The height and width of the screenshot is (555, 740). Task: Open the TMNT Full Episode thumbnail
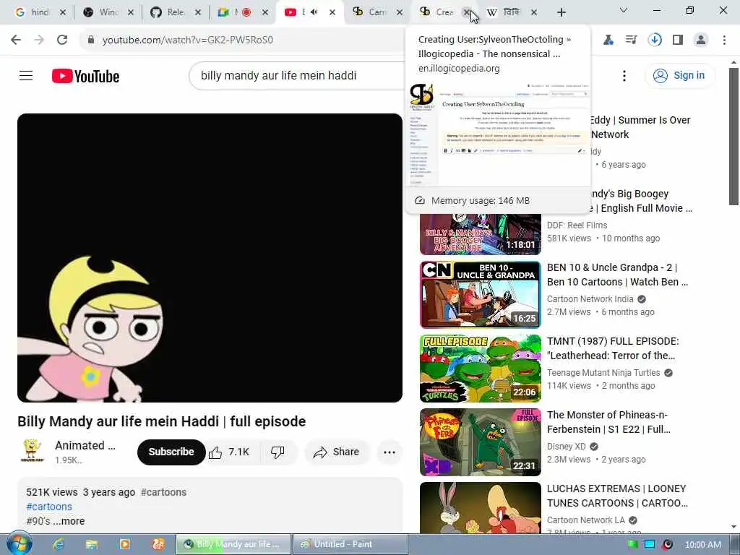(x=481, y=368)
